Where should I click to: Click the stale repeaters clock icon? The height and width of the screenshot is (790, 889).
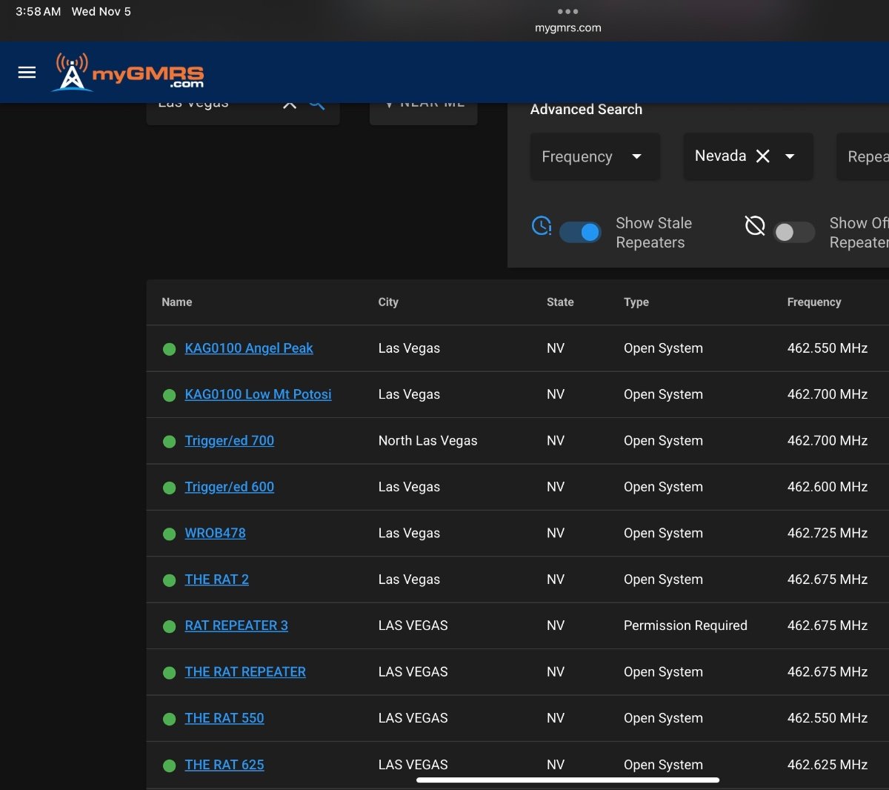(x=542, y=225)
